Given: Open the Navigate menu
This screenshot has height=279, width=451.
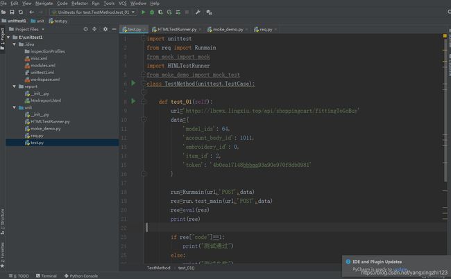Looking at the screenshot, I should (x=44, y=3).
